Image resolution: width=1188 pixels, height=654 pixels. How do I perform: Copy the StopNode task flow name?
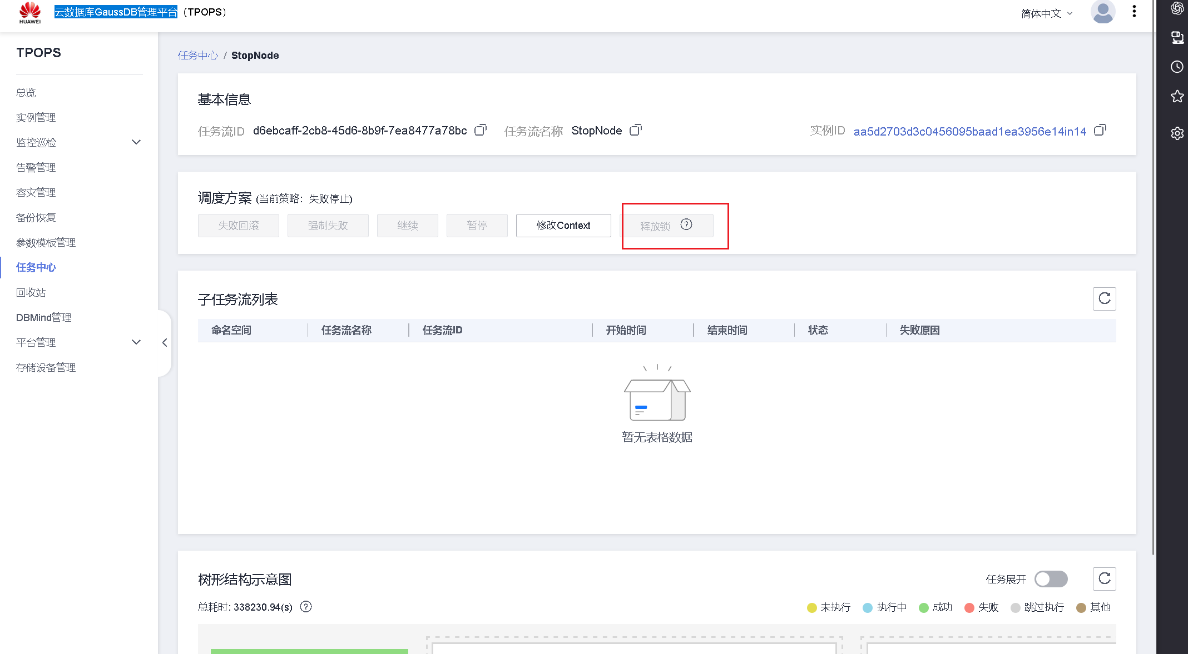point(635,130)
